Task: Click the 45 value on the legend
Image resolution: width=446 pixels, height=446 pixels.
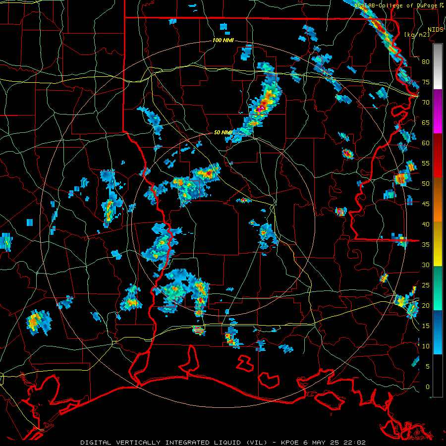Action: pos(426,204)
